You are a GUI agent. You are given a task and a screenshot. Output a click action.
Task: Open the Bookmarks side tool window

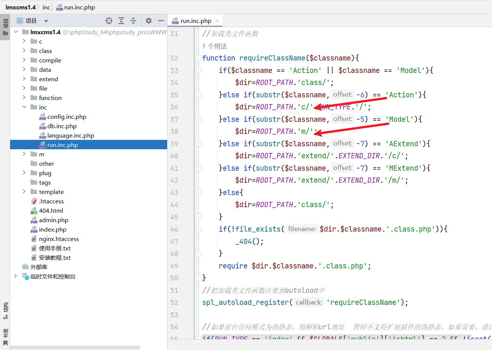point(5,337)
